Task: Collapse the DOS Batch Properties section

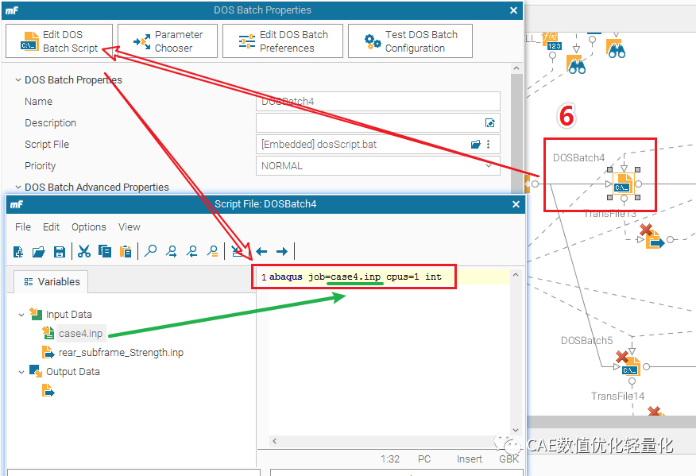Action: [18, 80]
